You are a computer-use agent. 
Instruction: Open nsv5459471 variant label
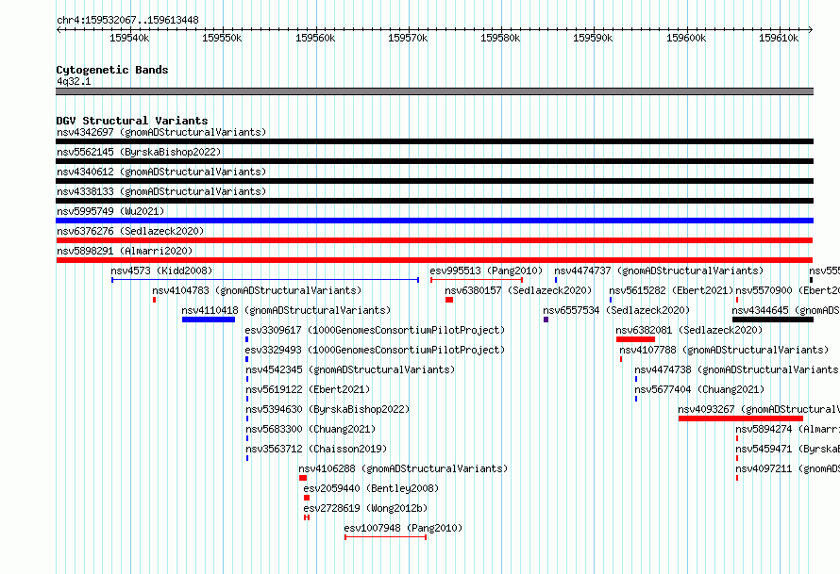pyautogui.click(x=787, y=449)
